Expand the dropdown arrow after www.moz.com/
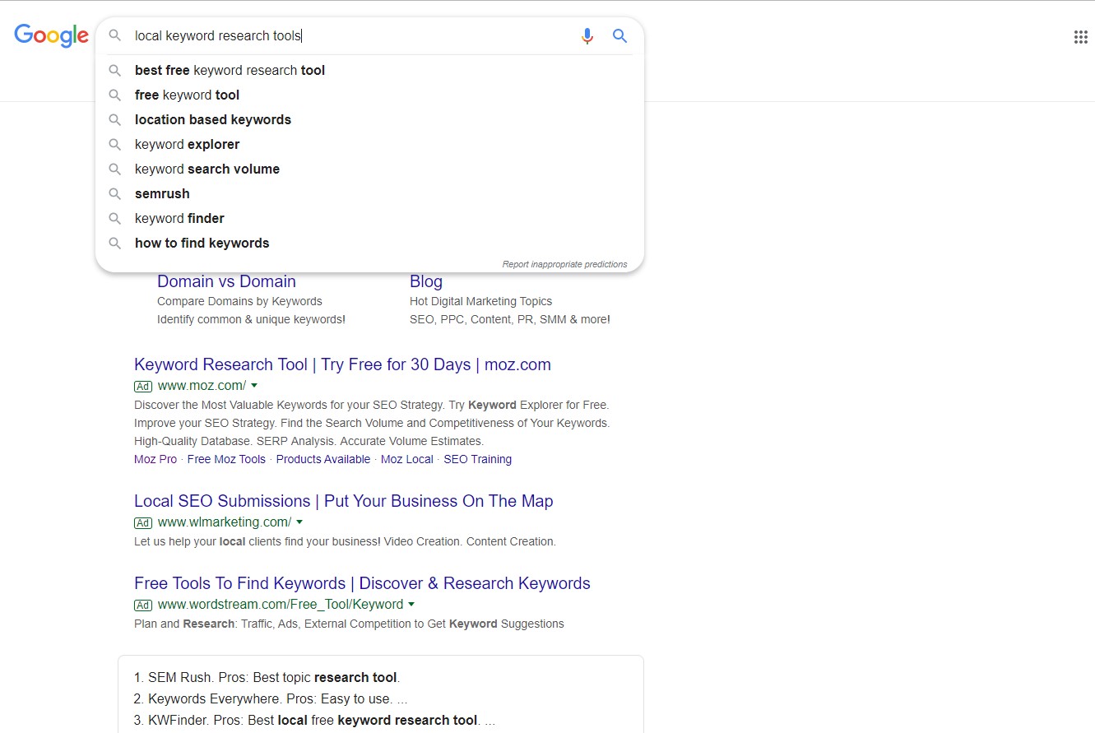 pyautogui.click(x=254, y=386)
